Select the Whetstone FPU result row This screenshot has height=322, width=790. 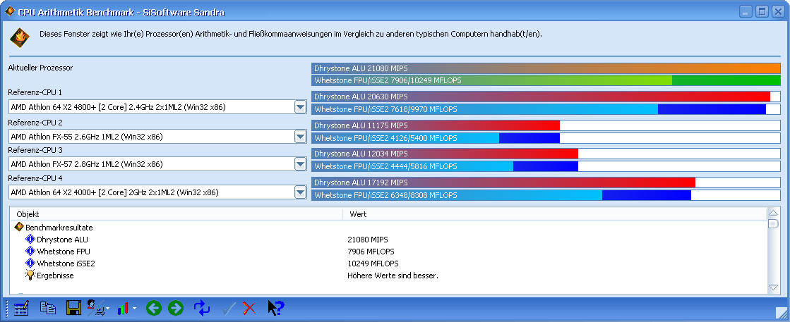(x=388, y=252)
